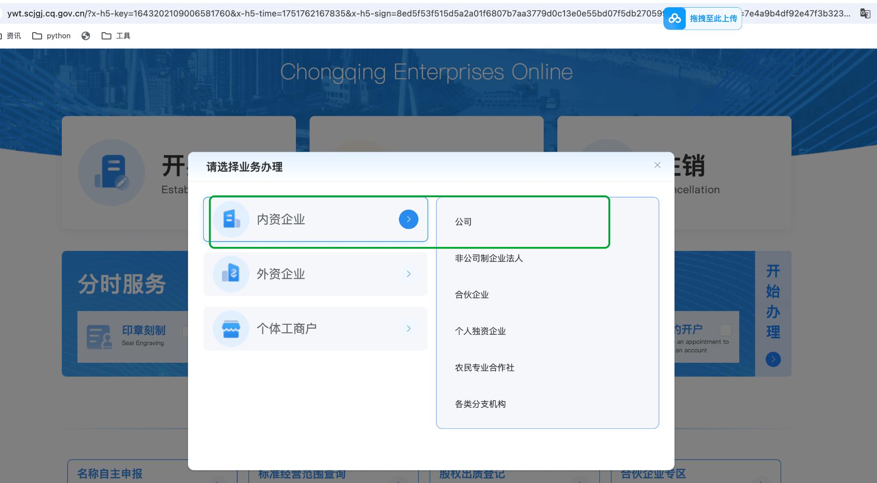Expand 内资企业 via its blue chevron
This screenshot has width=877, height=483.
408,219
